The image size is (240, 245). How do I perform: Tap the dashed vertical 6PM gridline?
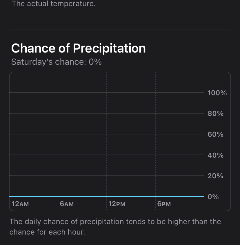click(155, 140)
